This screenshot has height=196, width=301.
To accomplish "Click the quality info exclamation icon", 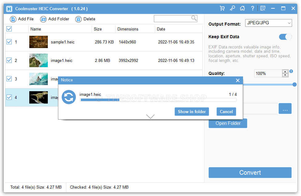I will pos(291,71).
